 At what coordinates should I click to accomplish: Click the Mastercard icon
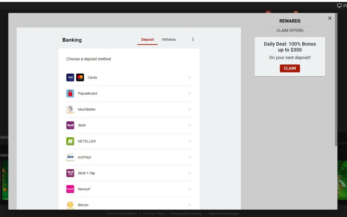(x=80, y=78)
